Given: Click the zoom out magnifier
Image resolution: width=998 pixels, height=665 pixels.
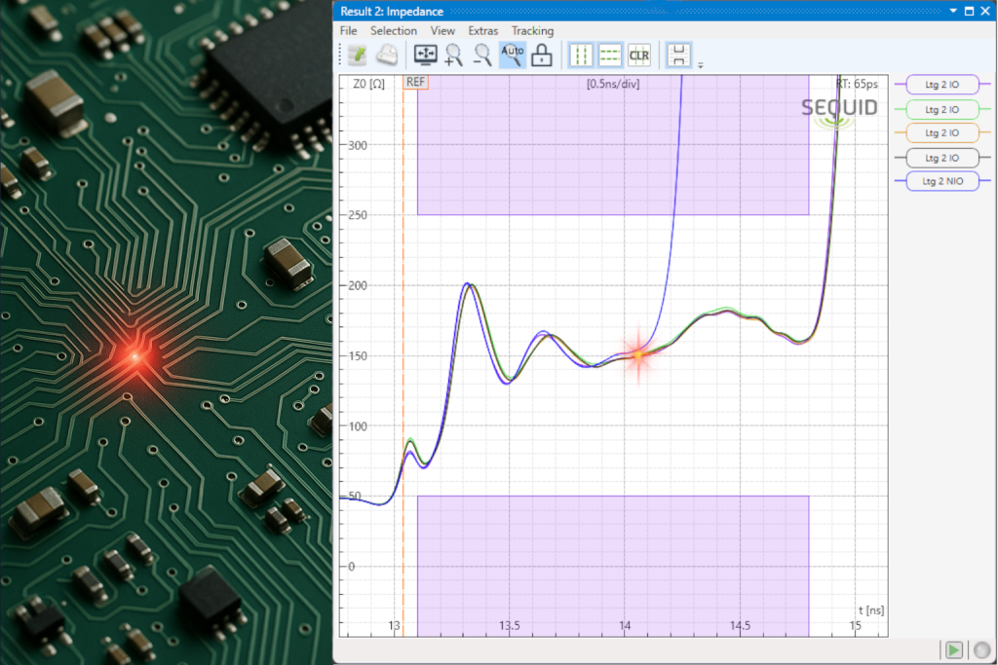Looking at the screenshot, I should [481, 55].
